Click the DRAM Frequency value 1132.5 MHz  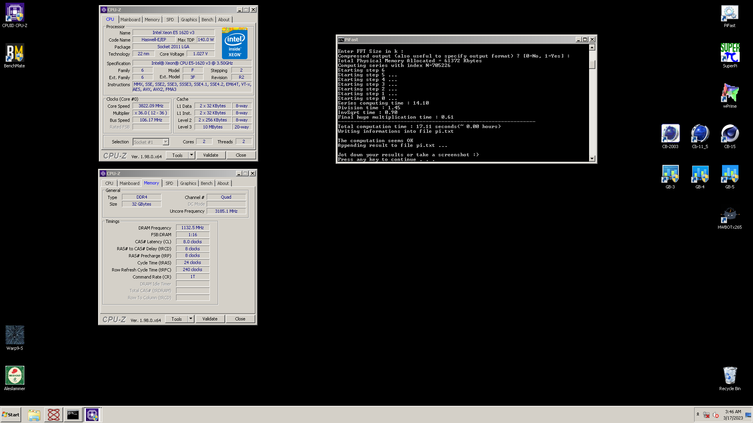[193, 228]
